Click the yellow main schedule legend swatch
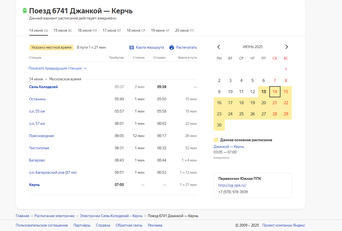Viewport: 342px width, 231px height. (x=216, y=140)
